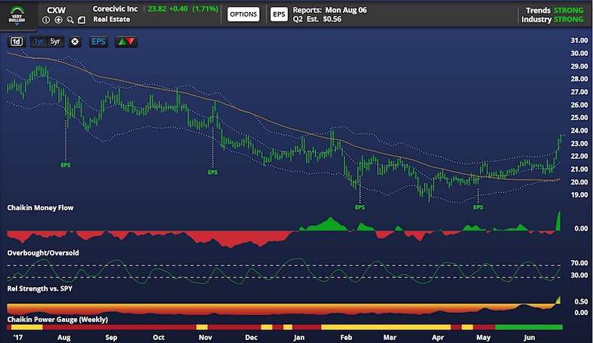Add CXW using the plus circle icon
Screen dimensions: 593x343
point(58,20)
